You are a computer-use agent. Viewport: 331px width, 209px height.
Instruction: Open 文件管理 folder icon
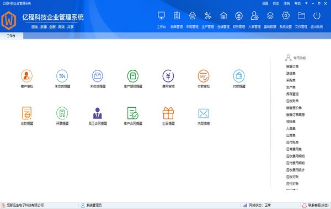(x=301, y=16)
